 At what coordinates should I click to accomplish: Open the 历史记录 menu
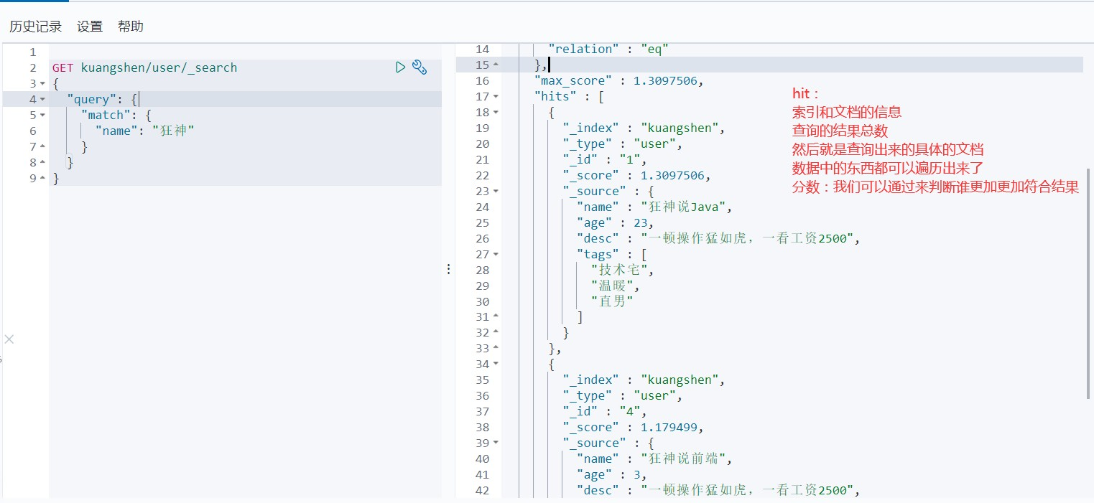[x=35, y=27]
